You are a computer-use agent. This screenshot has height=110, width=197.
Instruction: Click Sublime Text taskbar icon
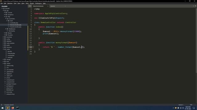point(7,108)
